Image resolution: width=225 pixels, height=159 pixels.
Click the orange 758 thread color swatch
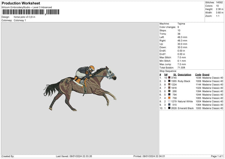(169, 98)
